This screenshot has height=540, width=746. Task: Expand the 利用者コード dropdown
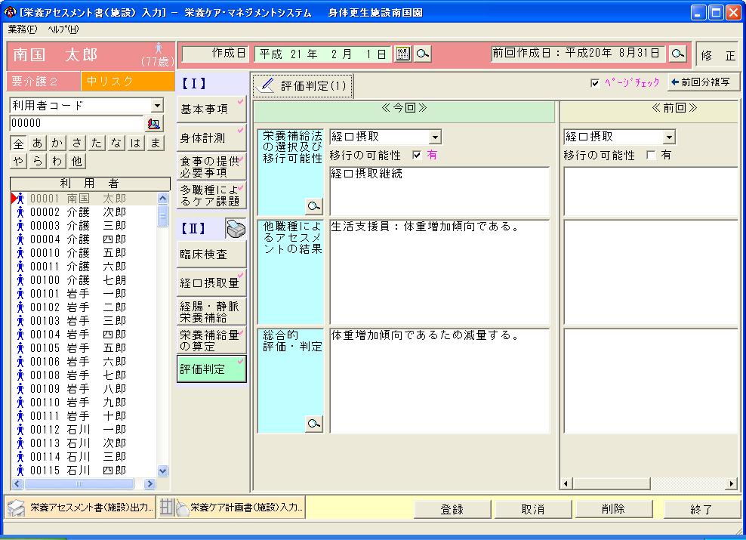tap(157, 106)
